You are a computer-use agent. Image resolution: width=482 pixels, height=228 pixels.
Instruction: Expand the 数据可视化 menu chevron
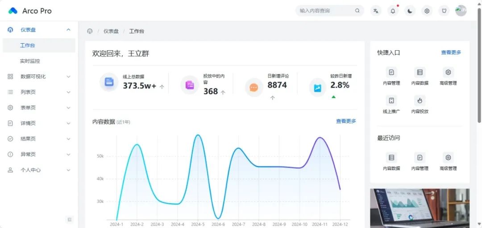click(x=69, y=77)
